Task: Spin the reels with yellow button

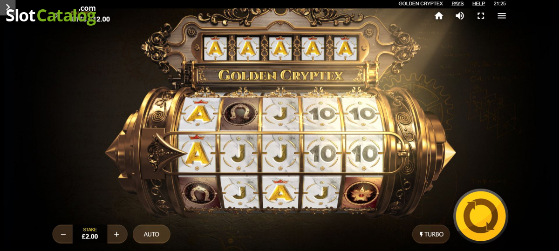Action: click(x=481, y=216)
